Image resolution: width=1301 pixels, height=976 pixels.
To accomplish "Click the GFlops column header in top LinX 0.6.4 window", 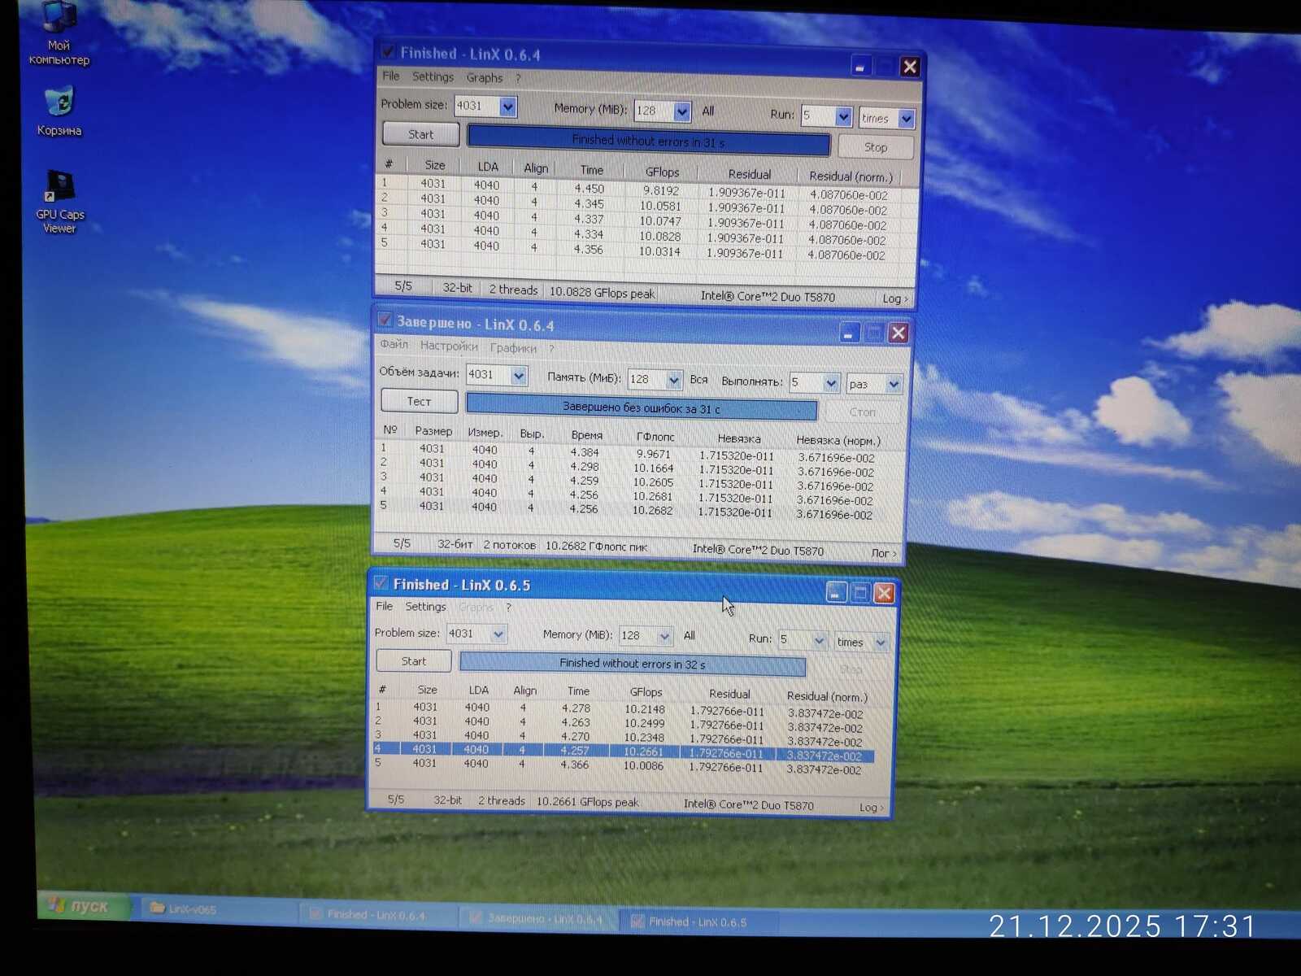I will [x=662, y=172].
